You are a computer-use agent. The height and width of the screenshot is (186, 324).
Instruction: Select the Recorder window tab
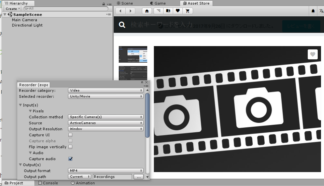coord(33,85)
